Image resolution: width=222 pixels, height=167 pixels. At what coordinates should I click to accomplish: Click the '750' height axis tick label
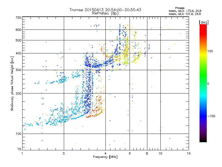click(x=18, y=18)
